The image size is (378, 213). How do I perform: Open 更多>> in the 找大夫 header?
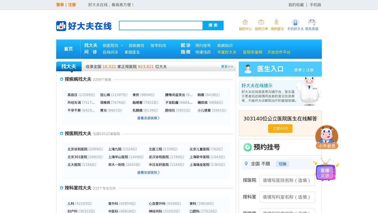pos(227,67)
